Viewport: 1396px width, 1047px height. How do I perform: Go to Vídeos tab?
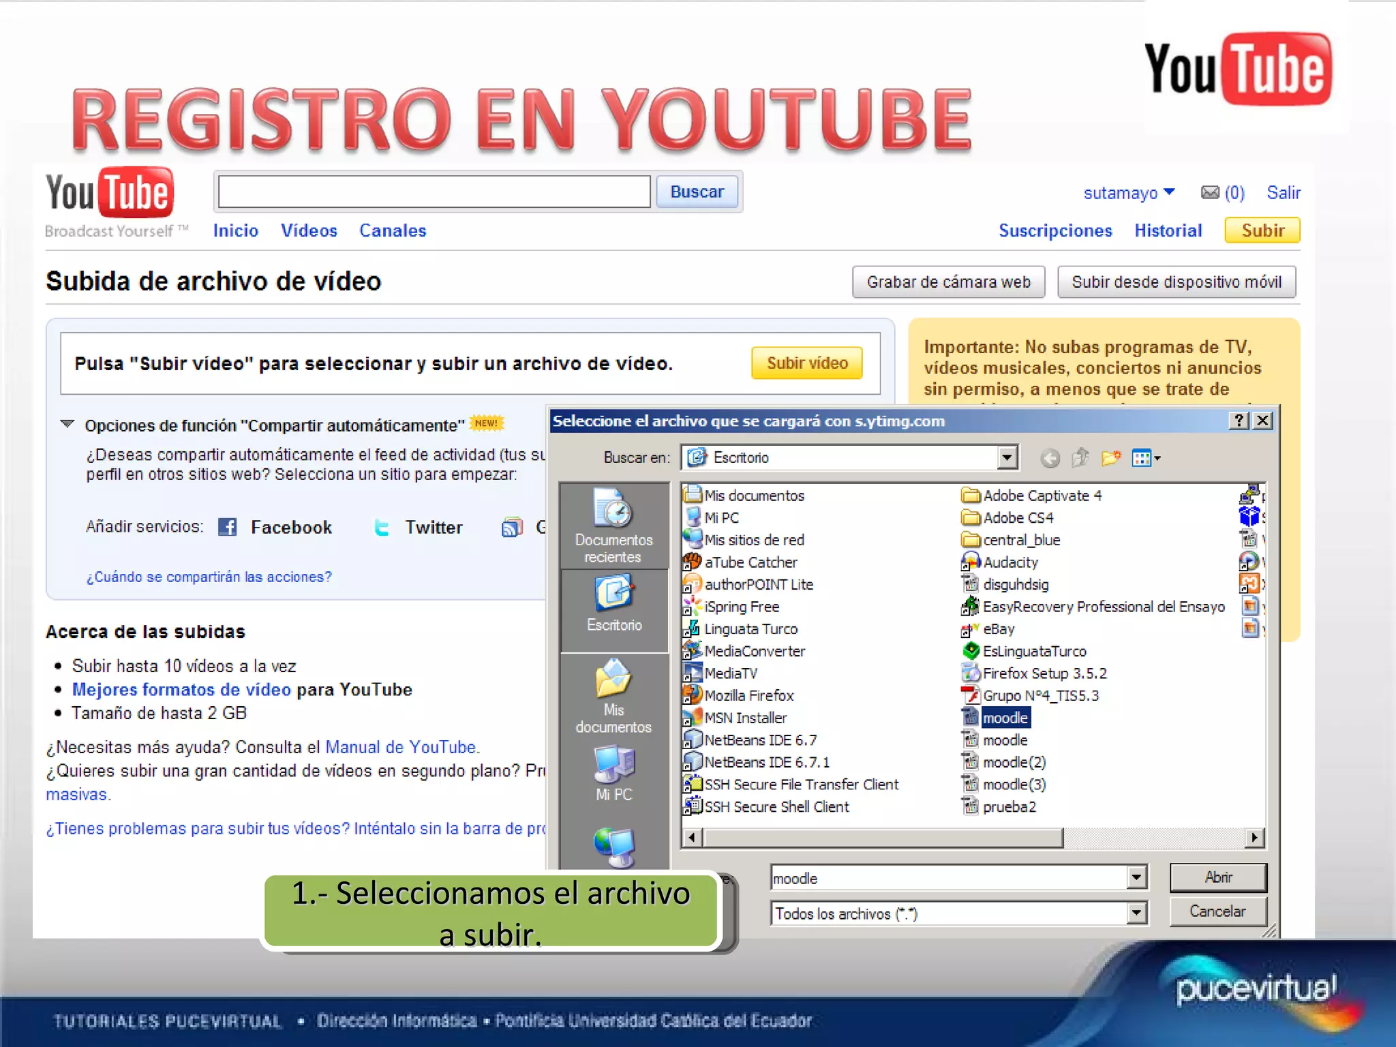tap(309, 231)
